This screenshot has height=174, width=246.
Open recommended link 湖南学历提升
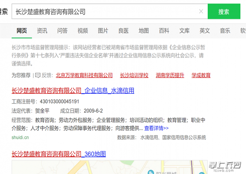click(x=170, y=75)
